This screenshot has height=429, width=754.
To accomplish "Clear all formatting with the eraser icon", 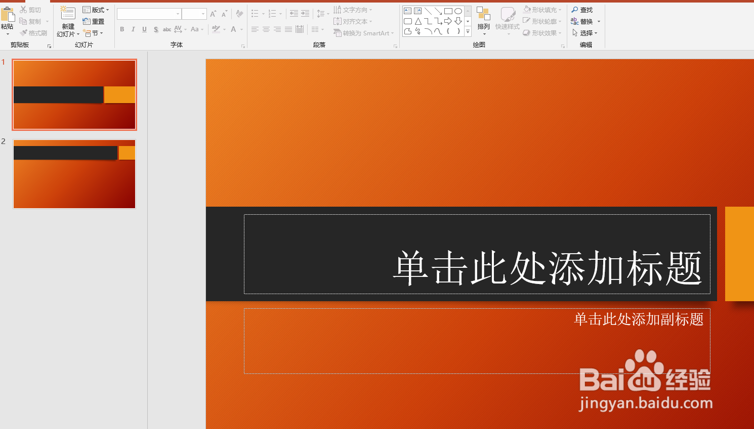I will pyautogui.click(x=239, y=14).
